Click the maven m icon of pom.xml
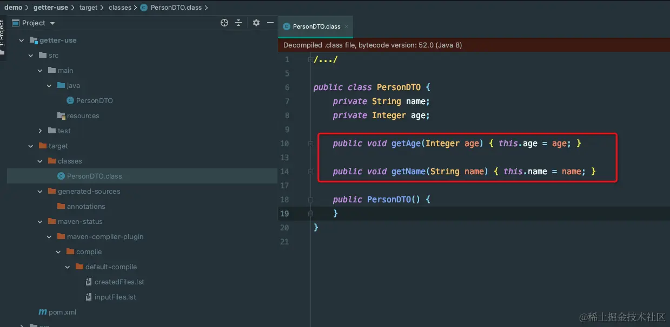Screen dimensions: 670x327 click(x=43, y=312)
